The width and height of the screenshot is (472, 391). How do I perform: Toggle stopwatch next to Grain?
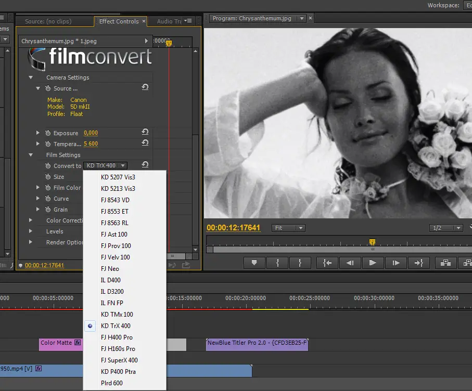48,210
